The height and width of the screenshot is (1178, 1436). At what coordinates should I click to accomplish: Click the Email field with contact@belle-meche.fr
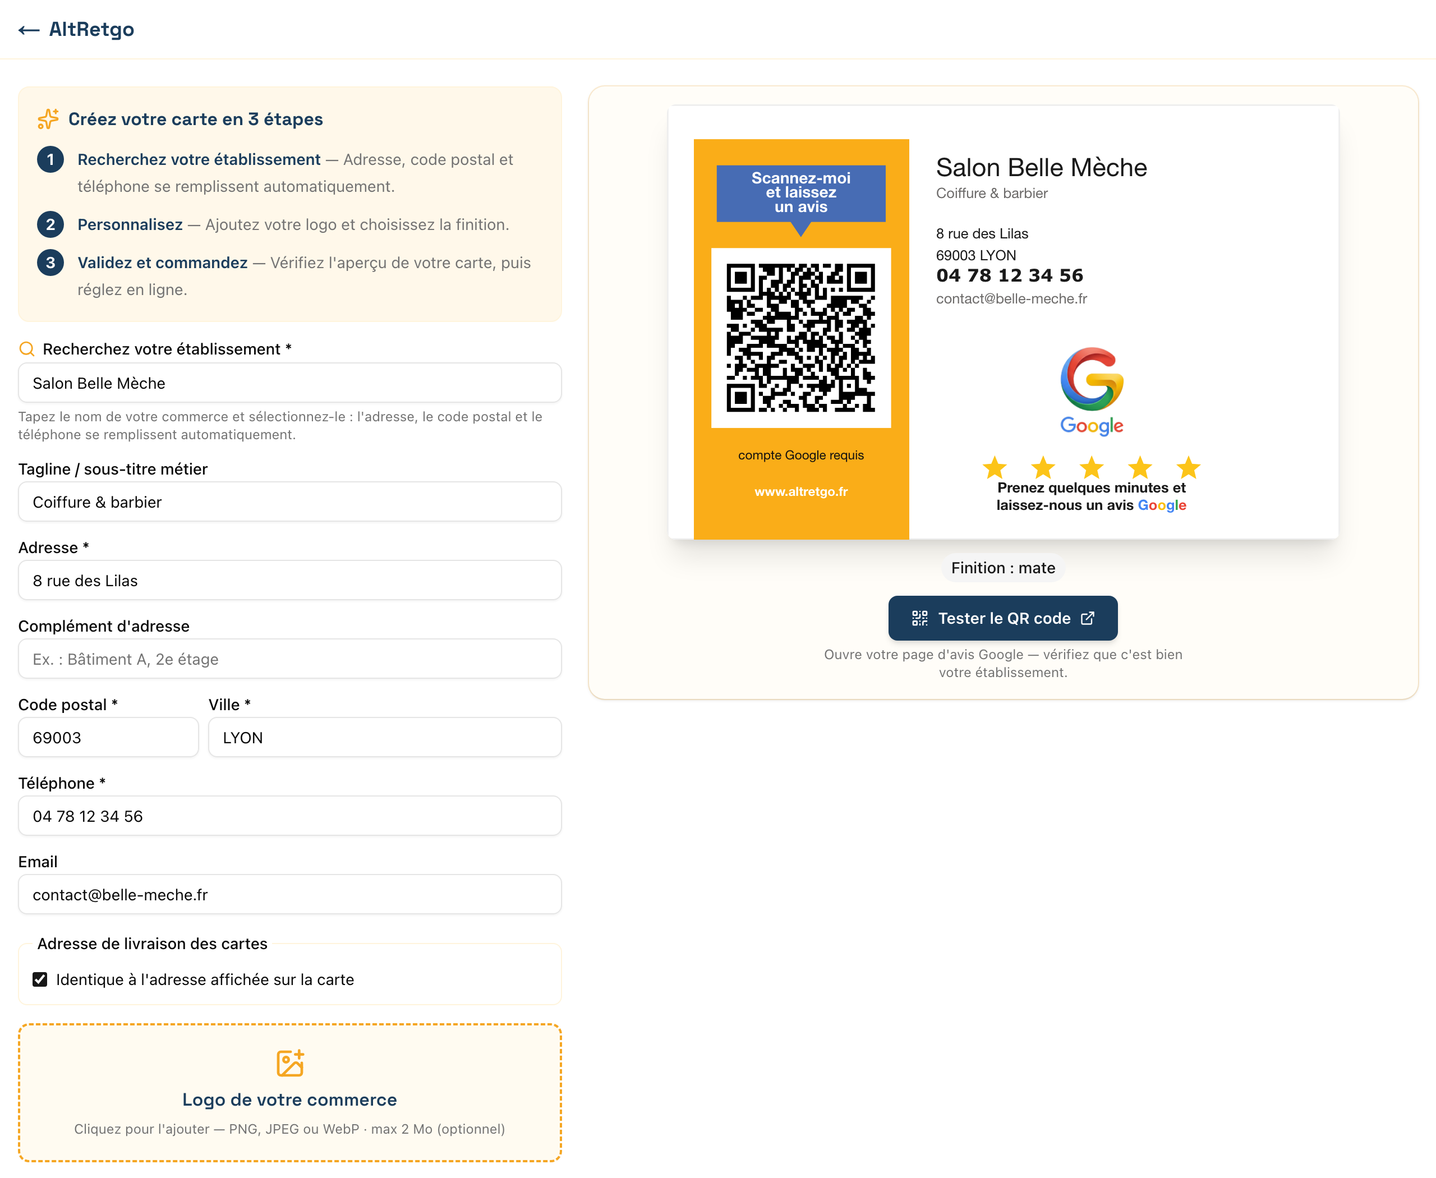[x=290, y=894]
